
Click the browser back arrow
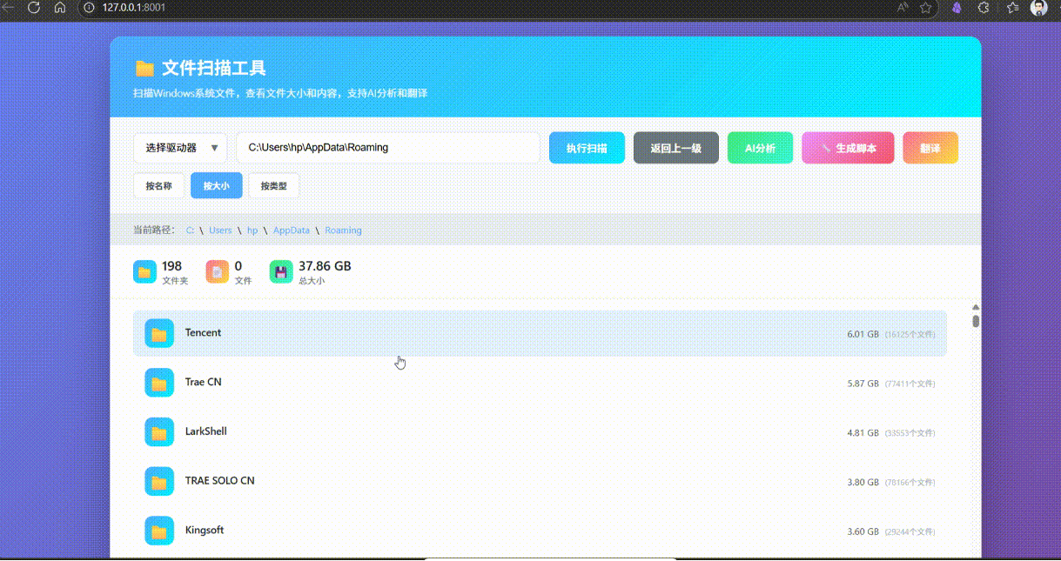tap(7, 7)
